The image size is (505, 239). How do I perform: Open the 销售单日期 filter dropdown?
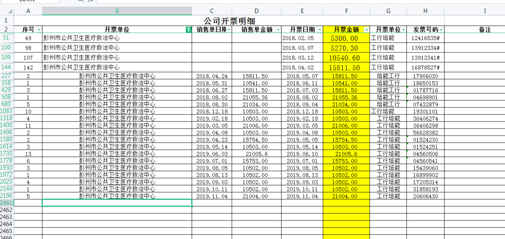(x=228, y=30)
